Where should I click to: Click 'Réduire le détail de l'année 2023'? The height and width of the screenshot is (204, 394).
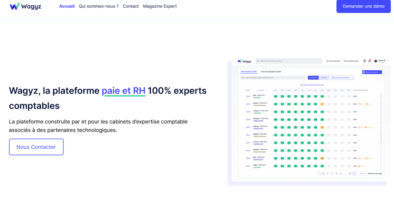pos(312,85)
